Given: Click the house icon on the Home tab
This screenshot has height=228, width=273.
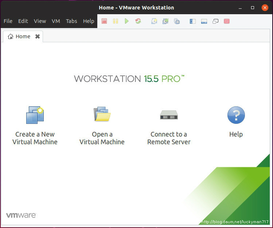Looking at the screenshot, I should coord(11,36).
